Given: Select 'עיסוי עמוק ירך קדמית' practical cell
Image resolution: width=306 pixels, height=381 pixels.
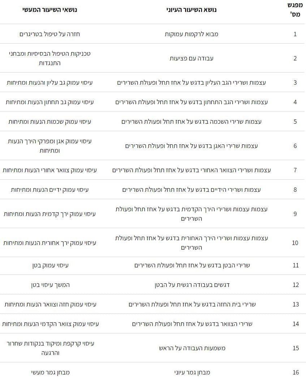Looking at the screenshot, I should coord(50,214).
